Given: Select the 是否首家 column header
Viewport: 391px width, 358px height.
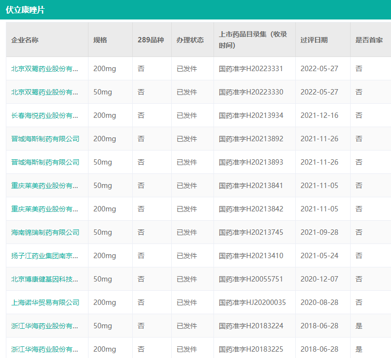Looking at the screenshot, I should tap(369, 40).
